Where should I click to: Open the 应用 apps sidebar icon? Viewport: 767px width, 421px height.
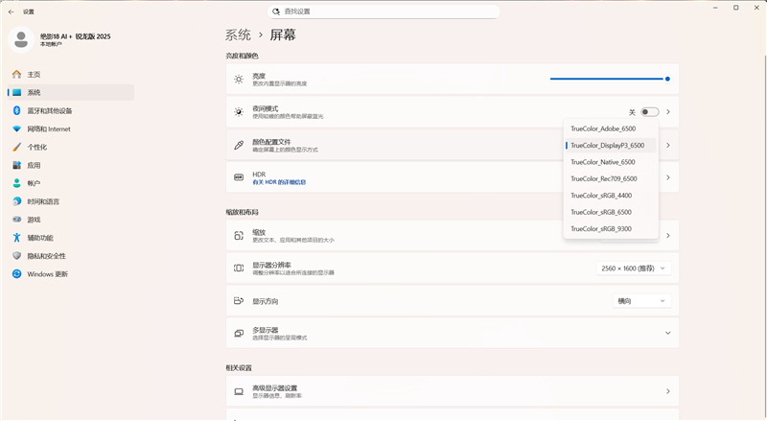click(x=16, y=165)
